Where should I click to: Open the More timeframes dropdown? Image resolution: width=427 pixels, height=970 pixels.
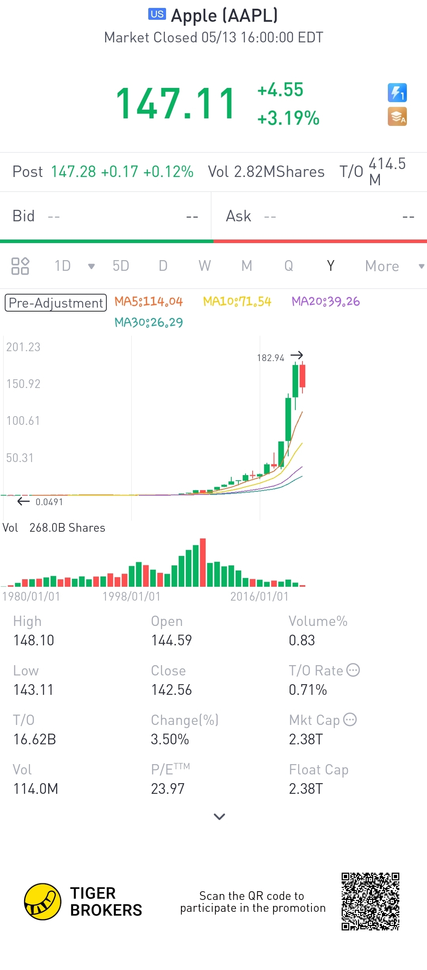click(x=394, y=266)
